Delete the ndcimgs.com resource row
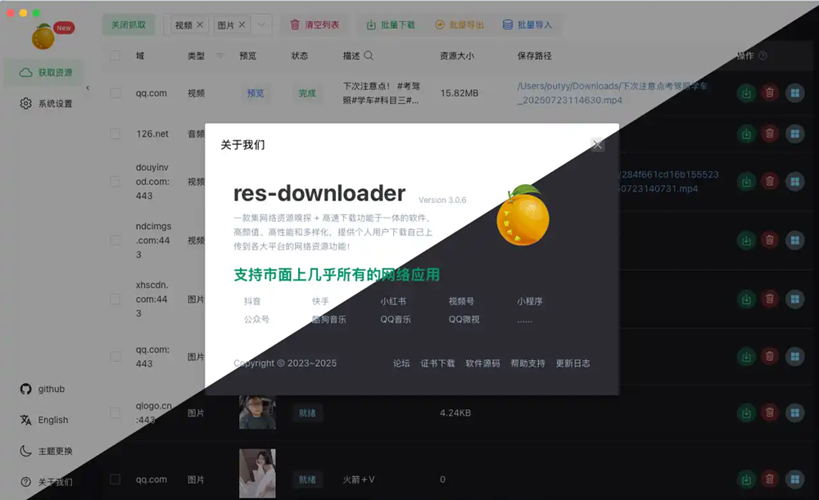 [x=769, y=240]
